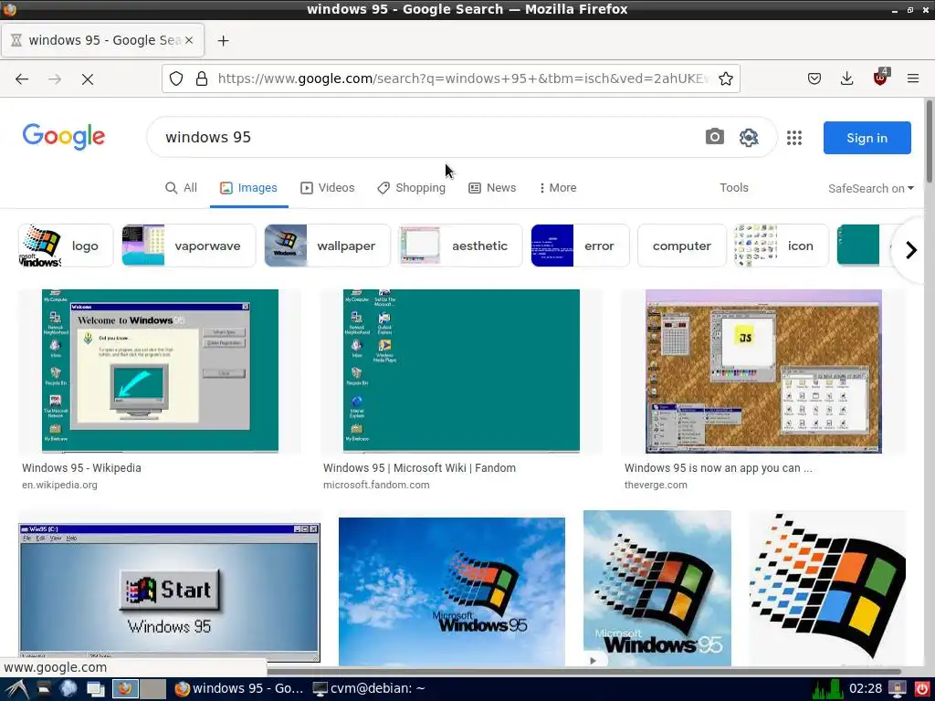Open the Firefox downloads panel
Screen dimensions: 935x701
(x=846, y=78)
